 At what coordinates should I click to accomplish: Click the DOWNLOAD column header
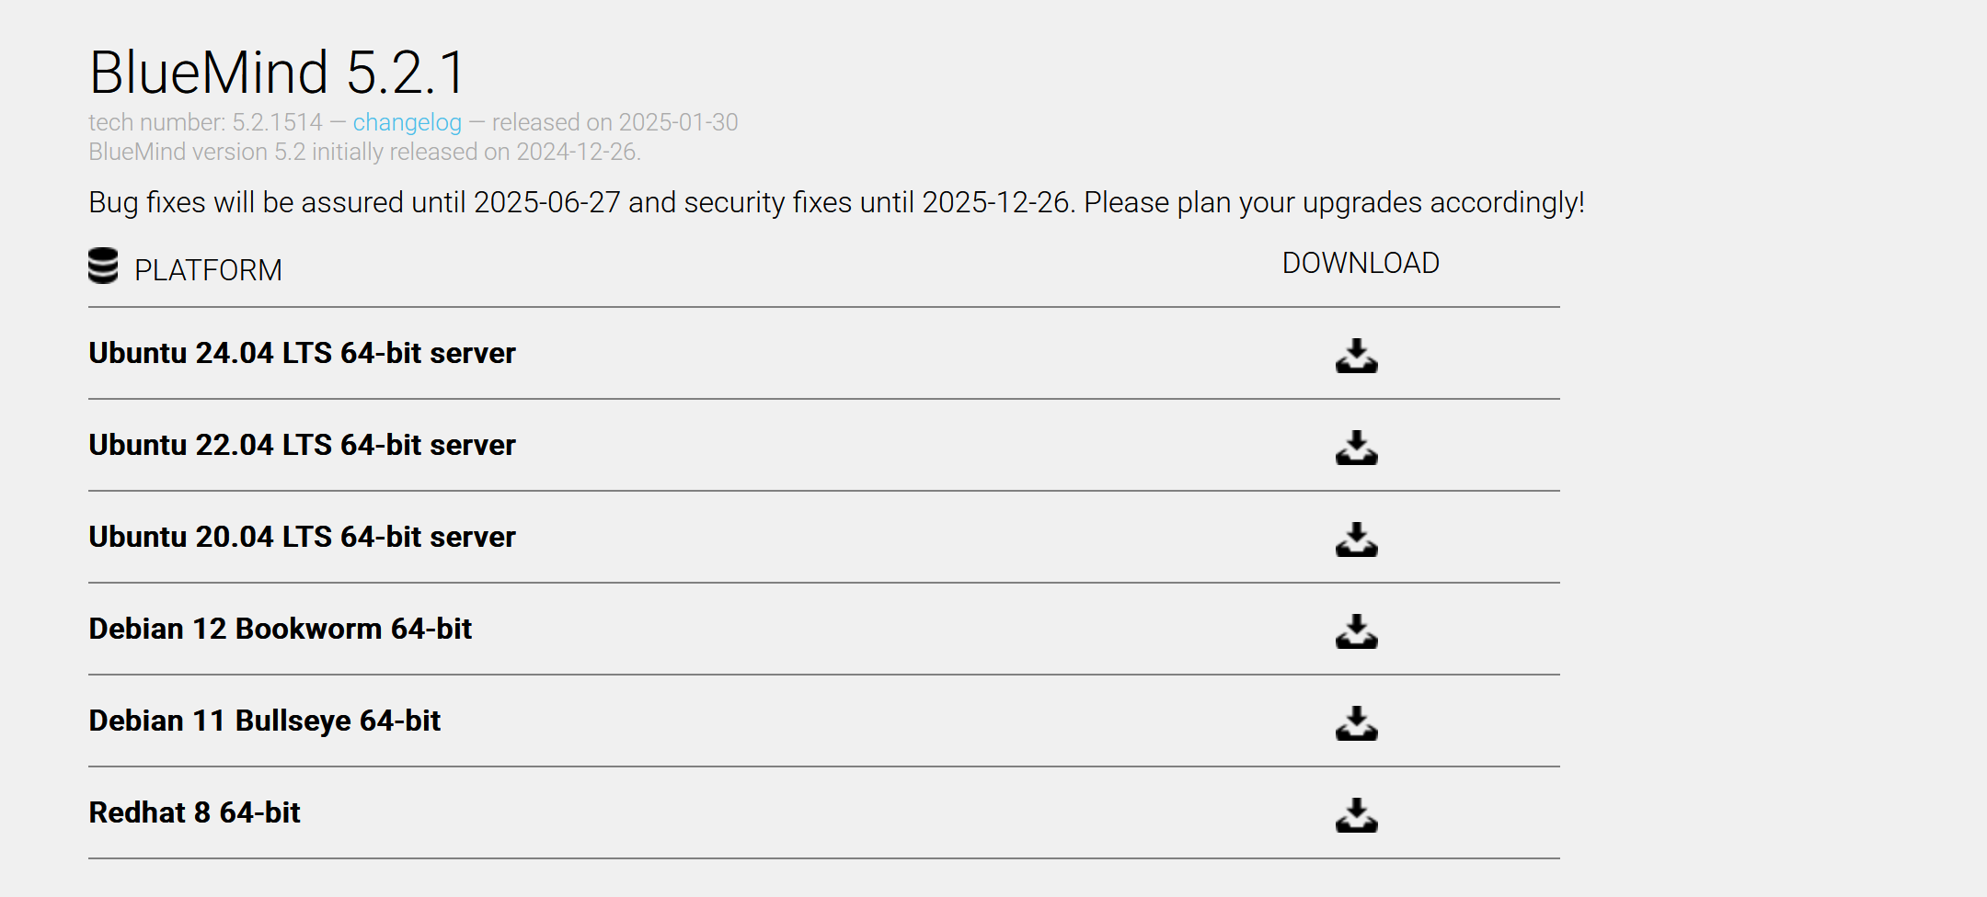click(x=1361, y=264)
